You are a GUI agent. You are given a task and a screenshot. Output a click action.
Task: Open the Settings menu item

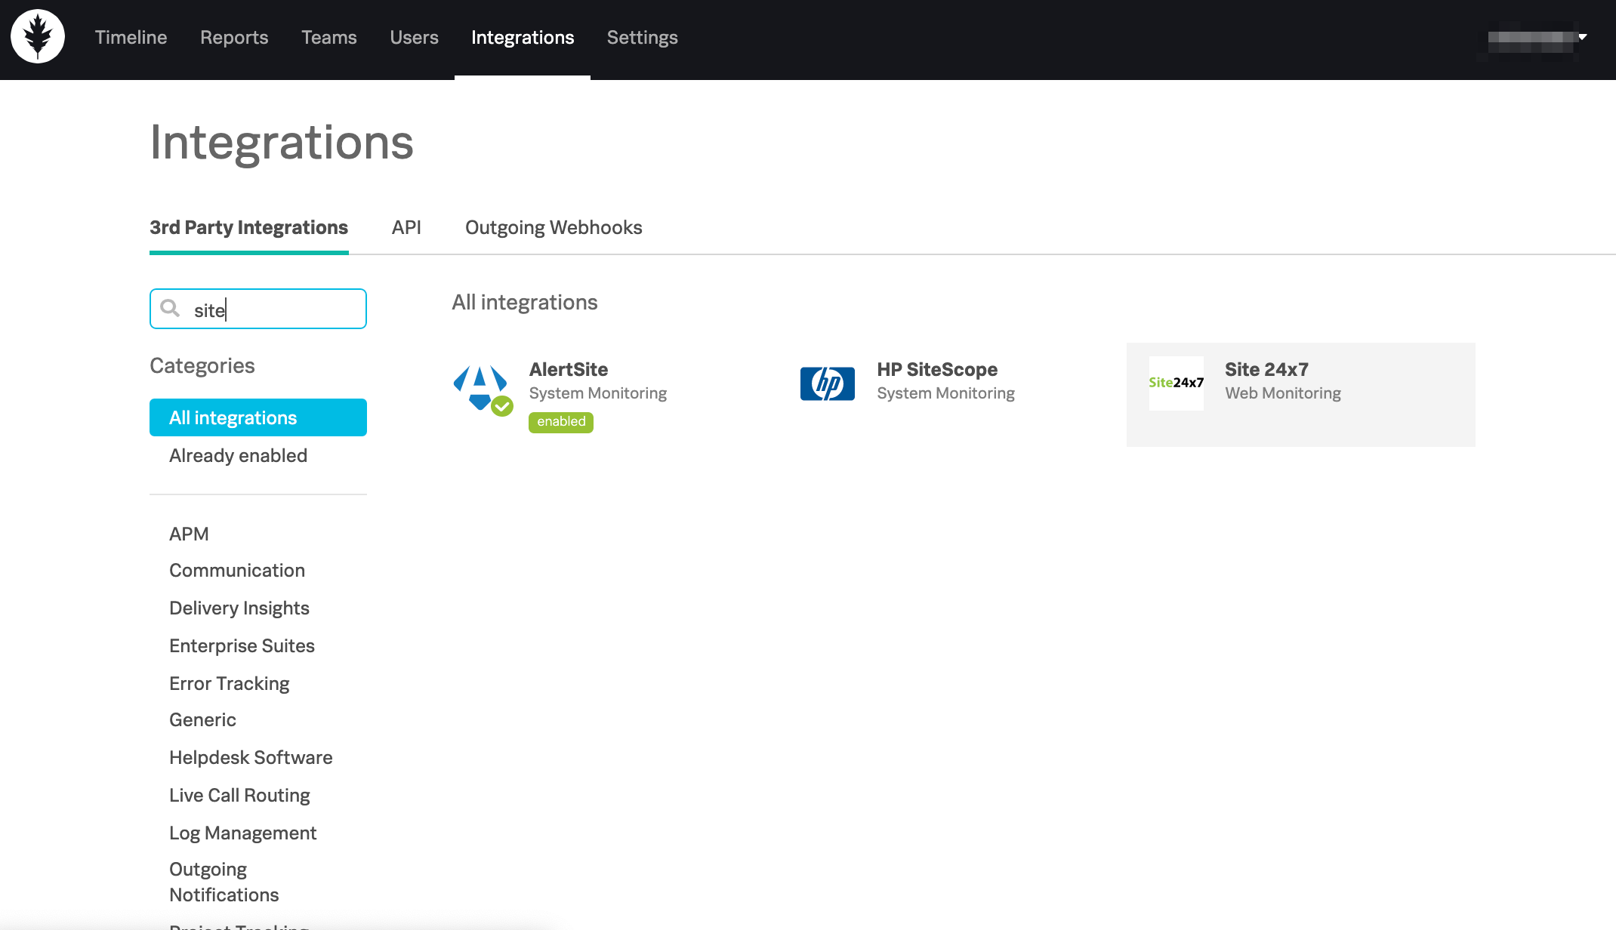tap(642, 37)
